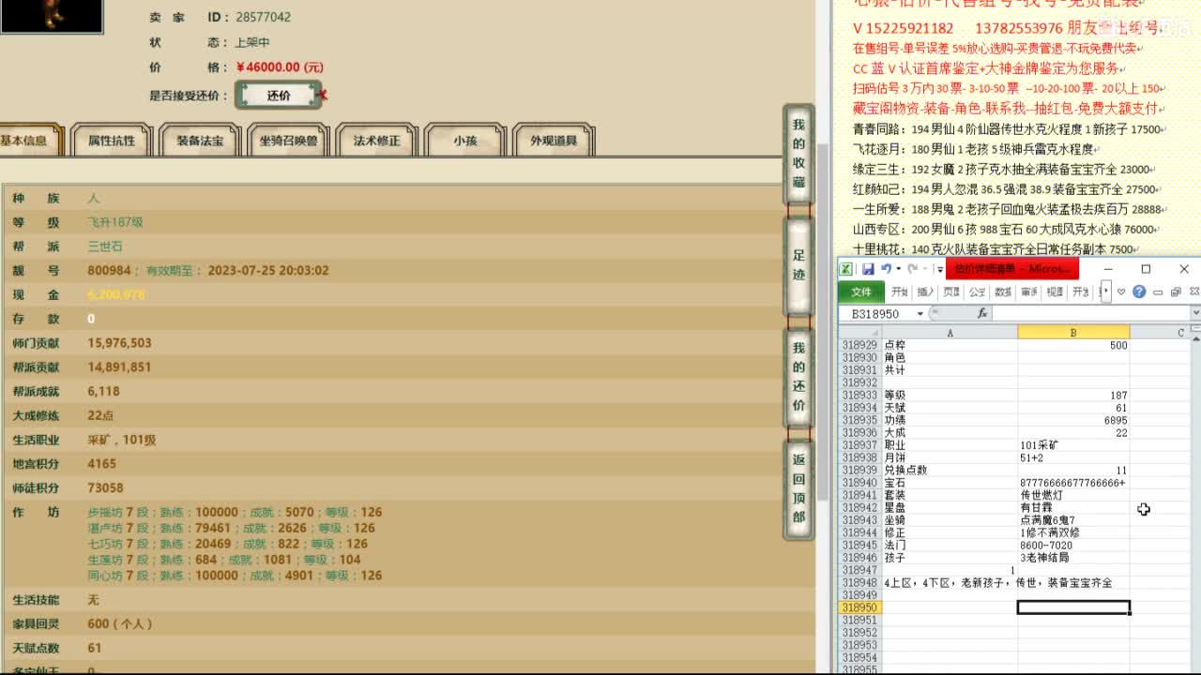The image size is (1201, 675).
Task: Click the heart icon in Excel's title bar
Action: (x=1121, y=291)
